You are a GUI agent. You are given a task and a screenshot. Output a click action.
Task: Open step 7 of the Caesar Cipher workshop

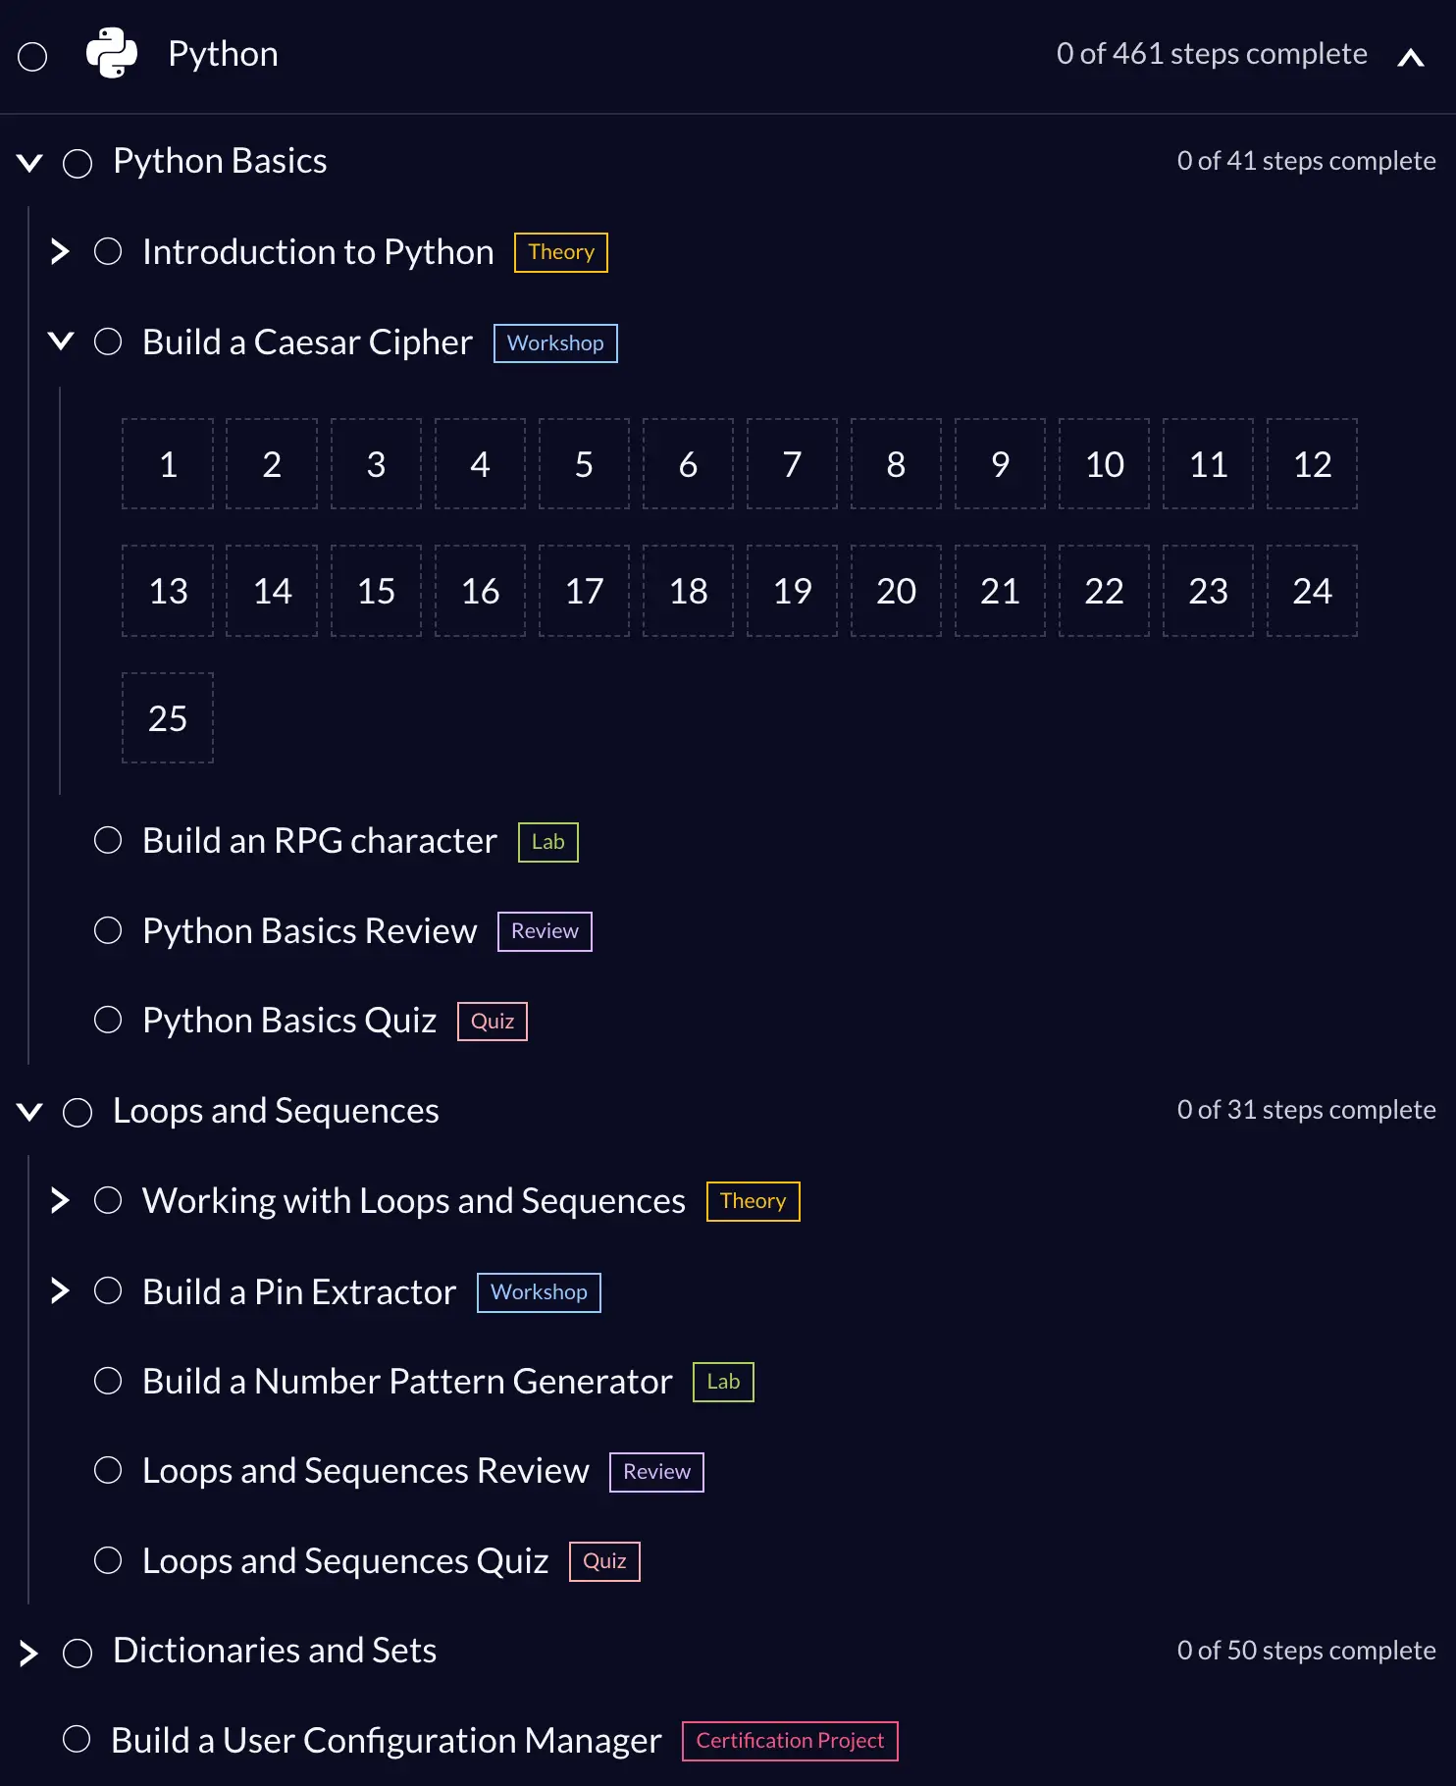(792, 464)
